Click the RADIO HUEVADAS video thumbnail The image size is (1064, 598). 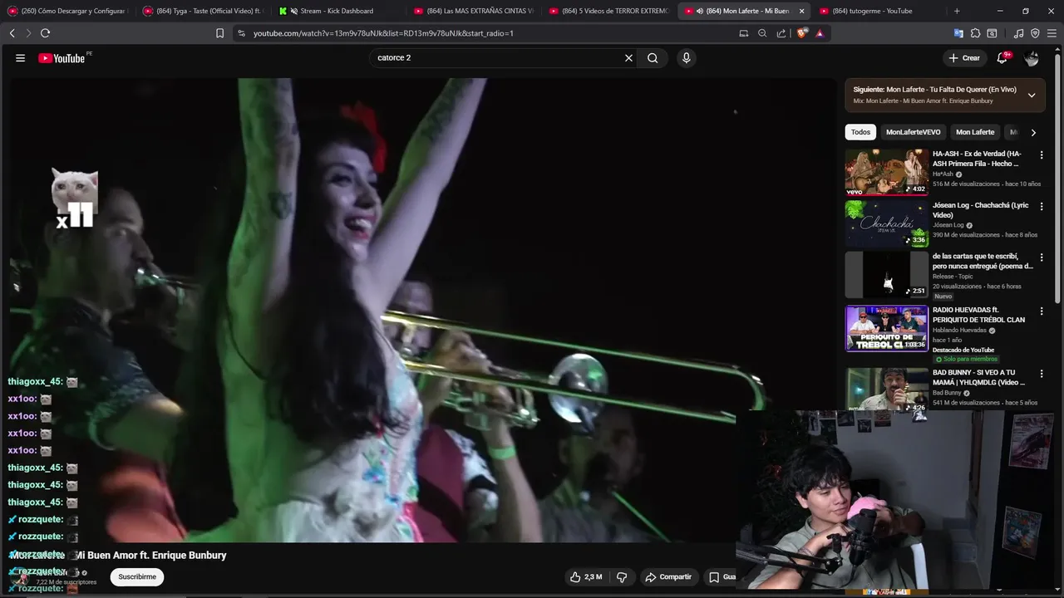(887, 328)
